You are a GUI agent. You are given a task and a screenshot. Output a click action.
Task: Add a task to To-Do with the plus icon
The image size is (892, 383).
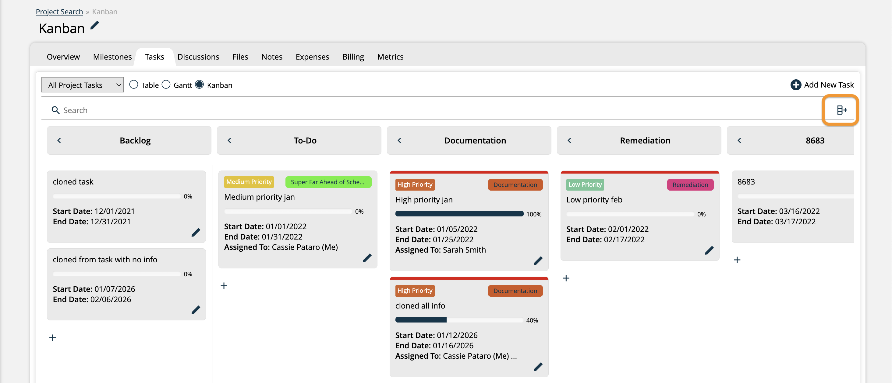point(224,286)
